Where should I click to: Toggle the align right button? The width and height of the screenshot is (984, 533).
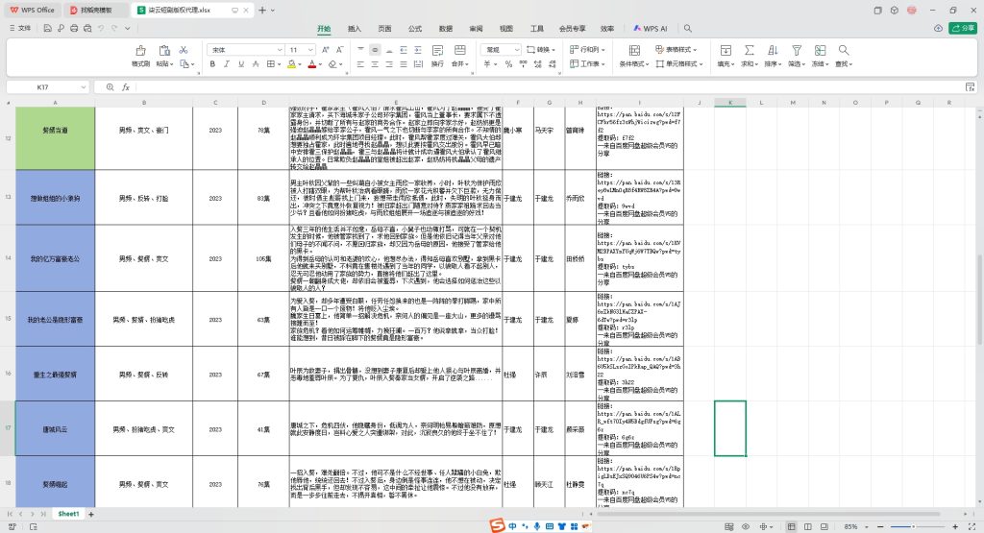coord(389,64)
